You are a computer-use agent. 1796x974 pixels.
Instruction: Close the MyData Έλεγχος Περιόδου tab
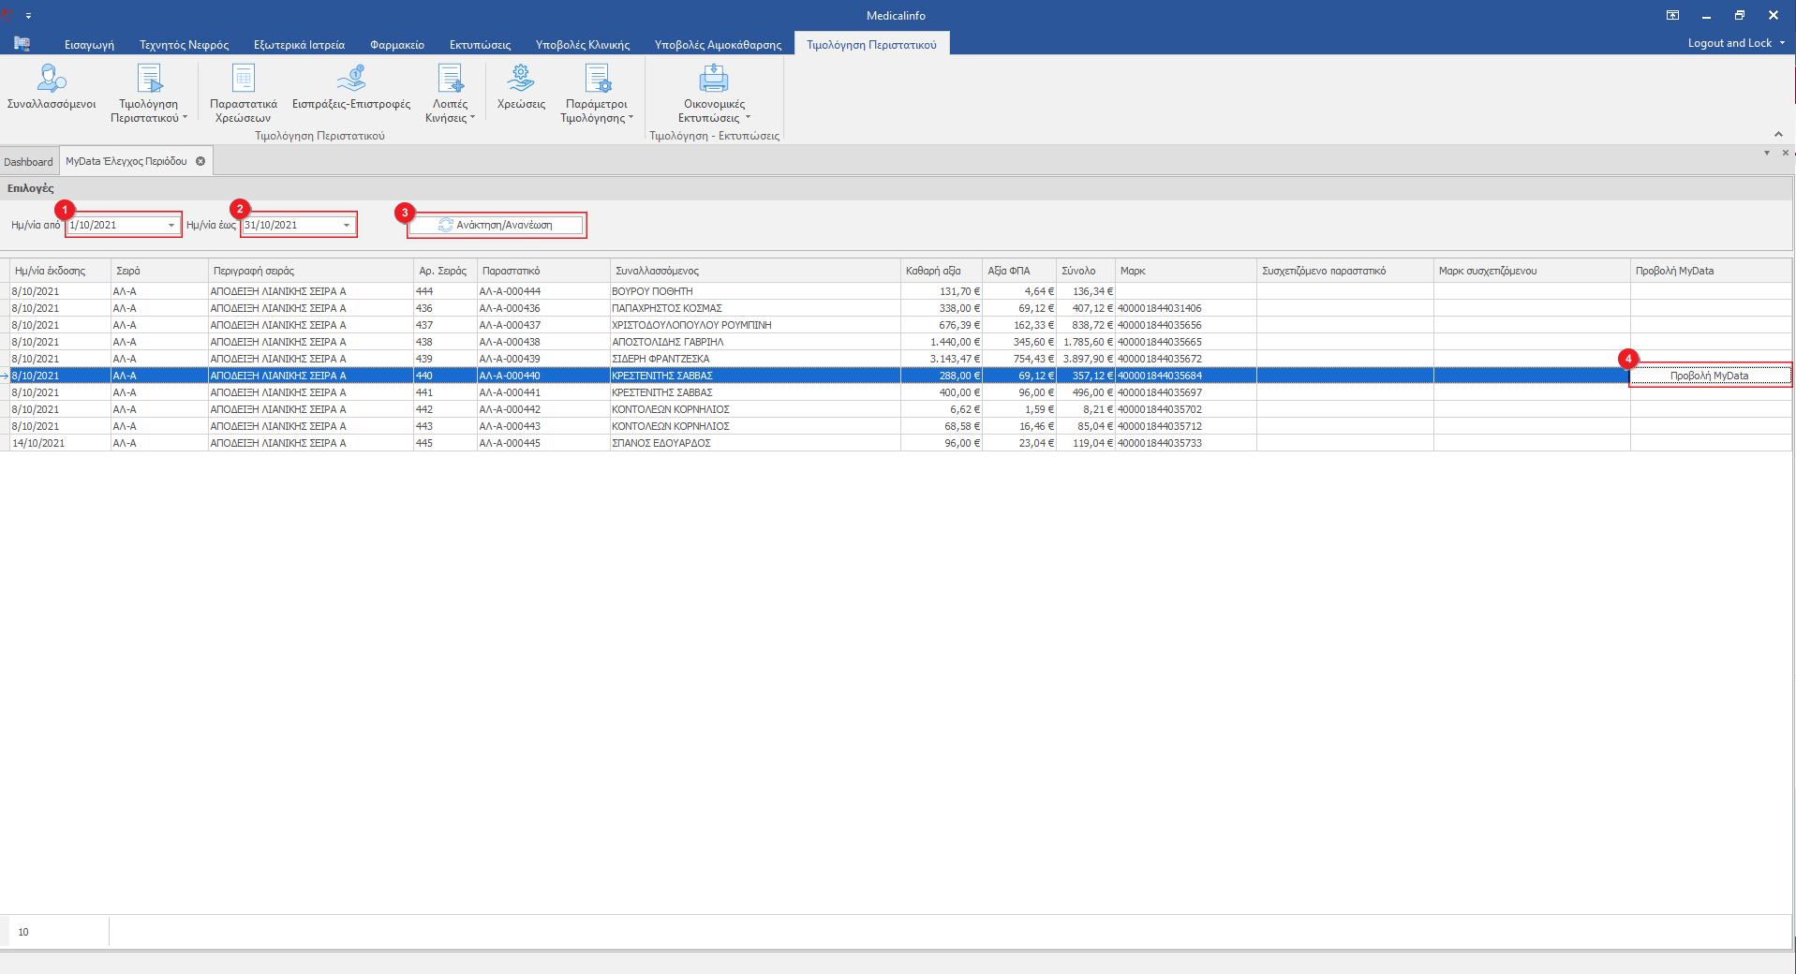[200, 161]
